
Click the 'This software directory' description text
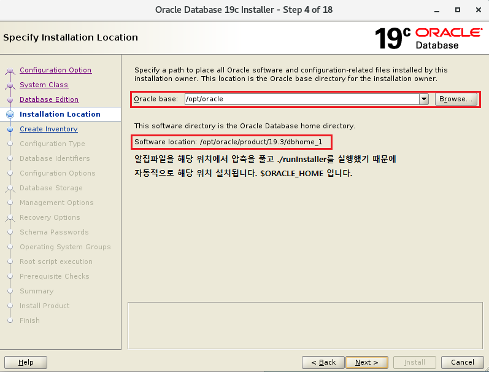coord(244,126)
